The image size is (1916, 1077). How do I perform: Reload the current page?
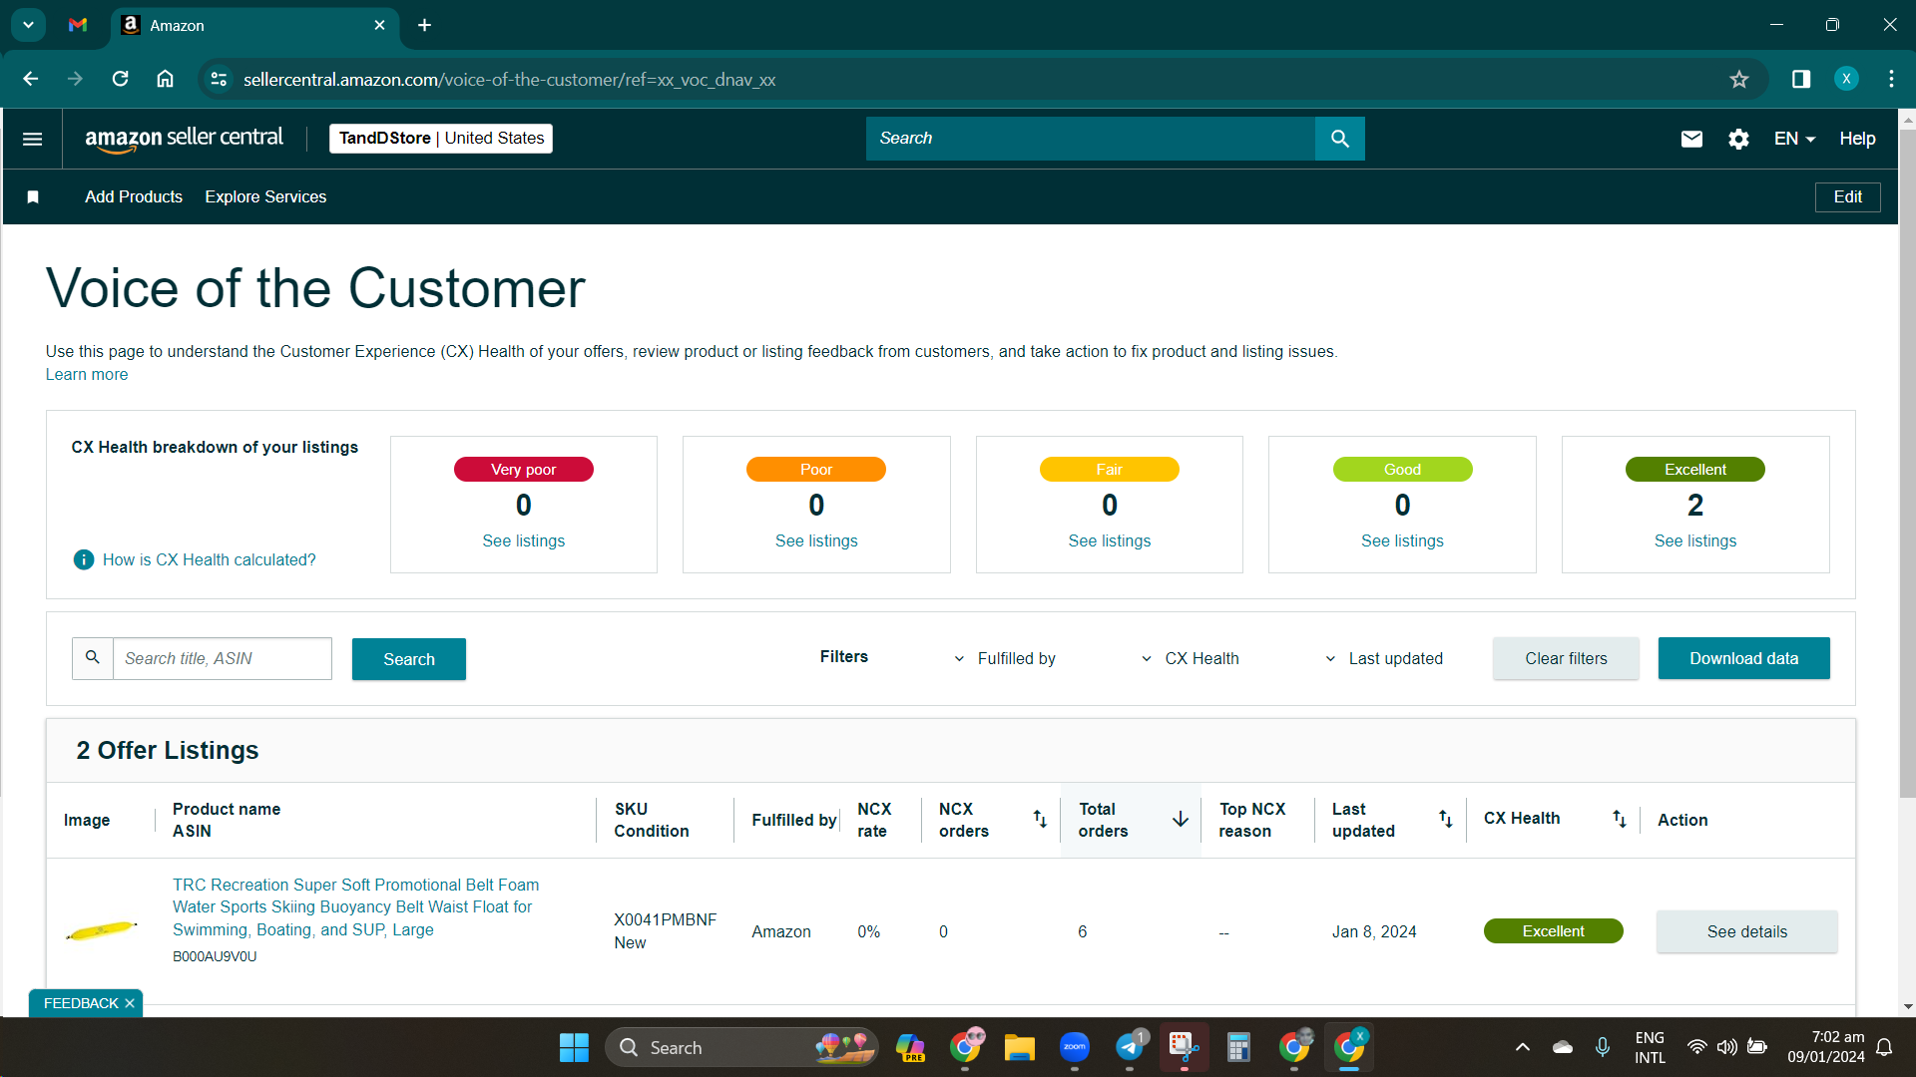click(120, 79)
